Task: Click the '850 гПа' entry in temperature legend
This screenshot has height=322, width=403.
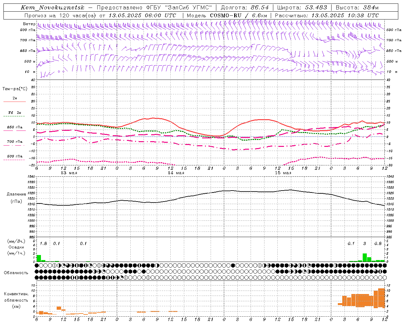Action: click(x=15, y=127)
